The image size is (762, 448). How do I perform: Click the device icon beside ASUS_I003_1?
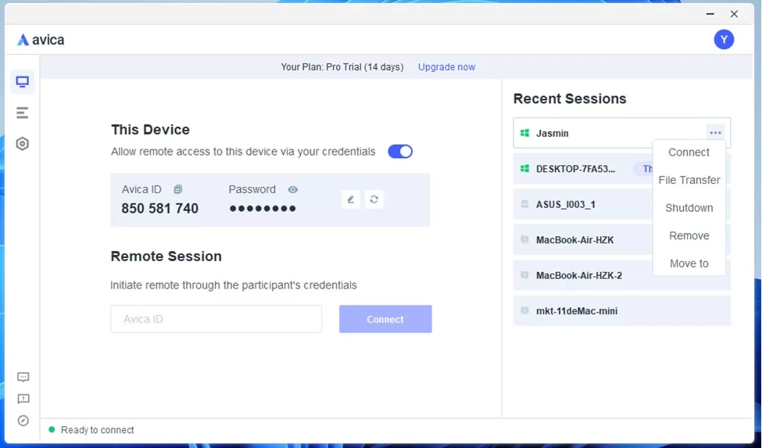pos(524,204)
